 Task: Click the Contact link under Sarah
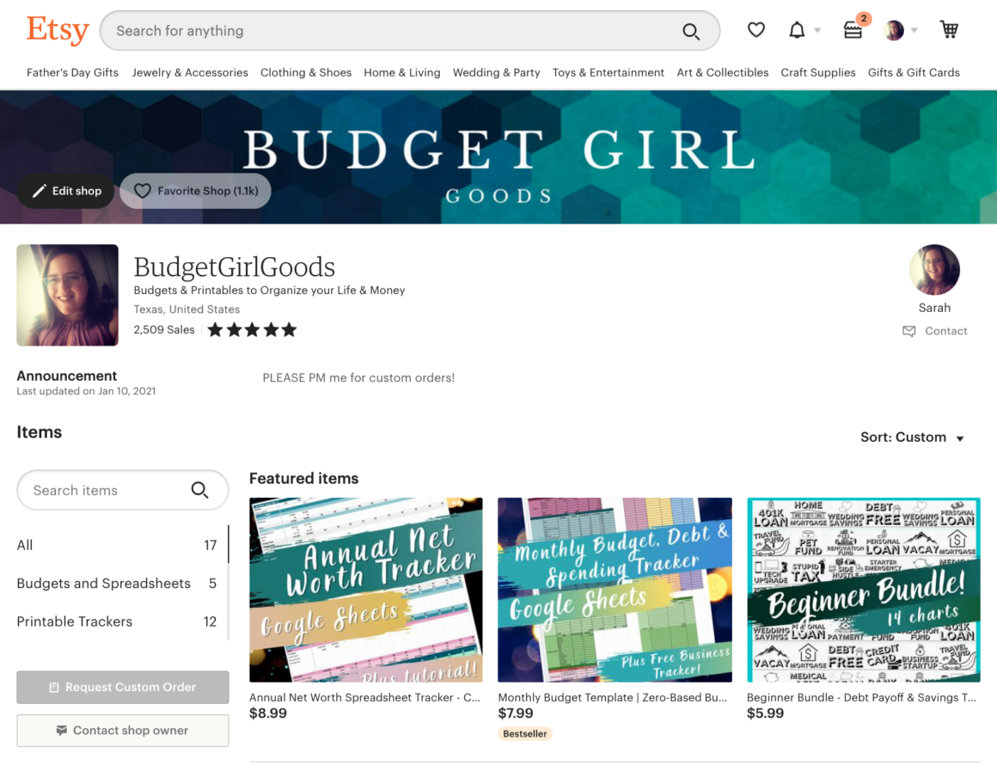[935, 331]
